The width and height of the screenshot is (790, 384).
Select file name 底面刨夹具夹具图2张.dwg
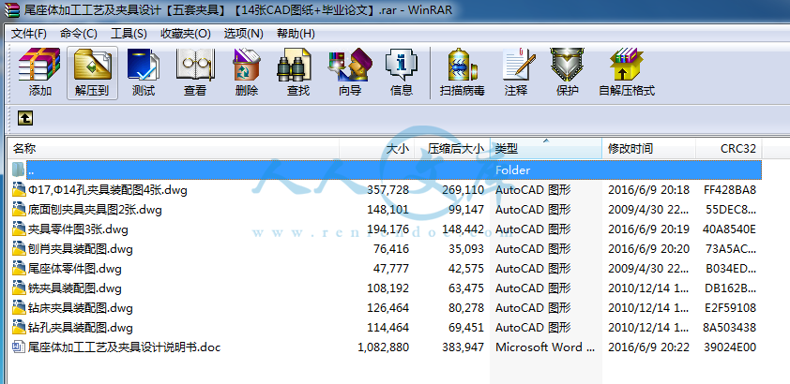95,210
